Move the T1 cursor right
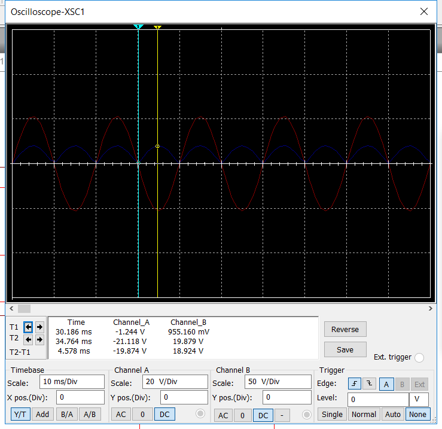The height and width of the screenshot is (429, 442). click(39, 327)
